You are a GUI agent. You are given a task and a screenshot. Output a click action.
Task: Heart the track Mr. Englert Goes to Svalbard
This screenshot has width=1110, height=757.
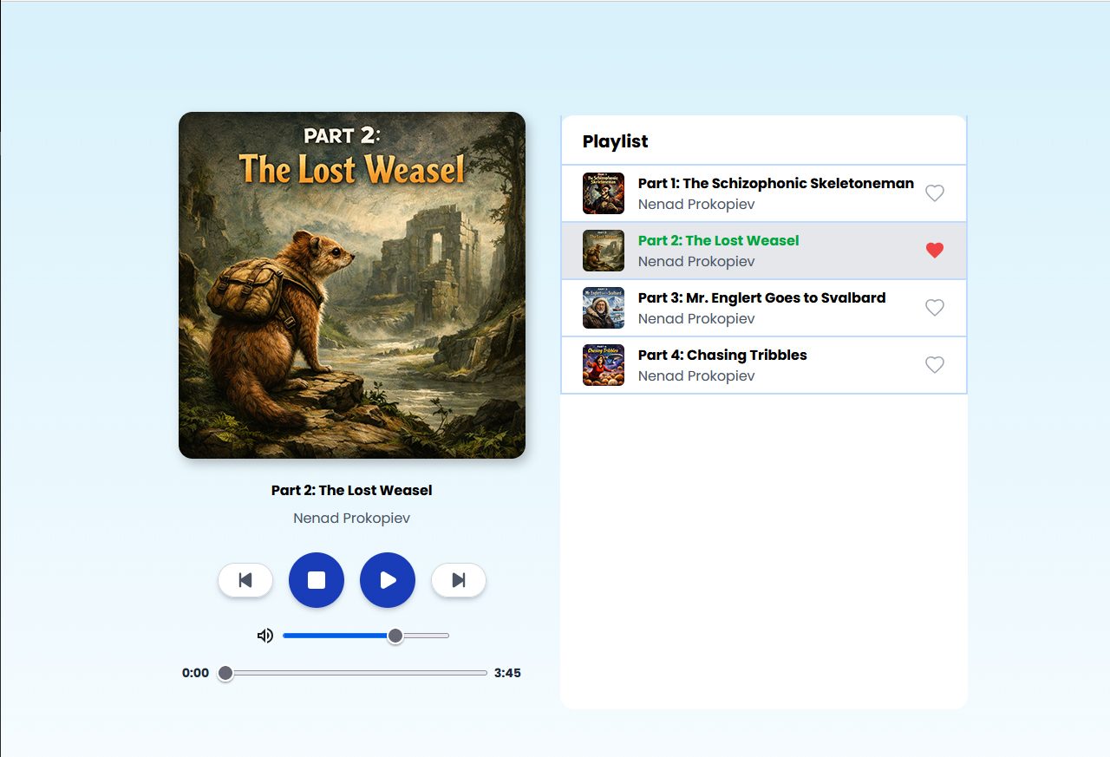pyautogui.click(x=935, y=308)
